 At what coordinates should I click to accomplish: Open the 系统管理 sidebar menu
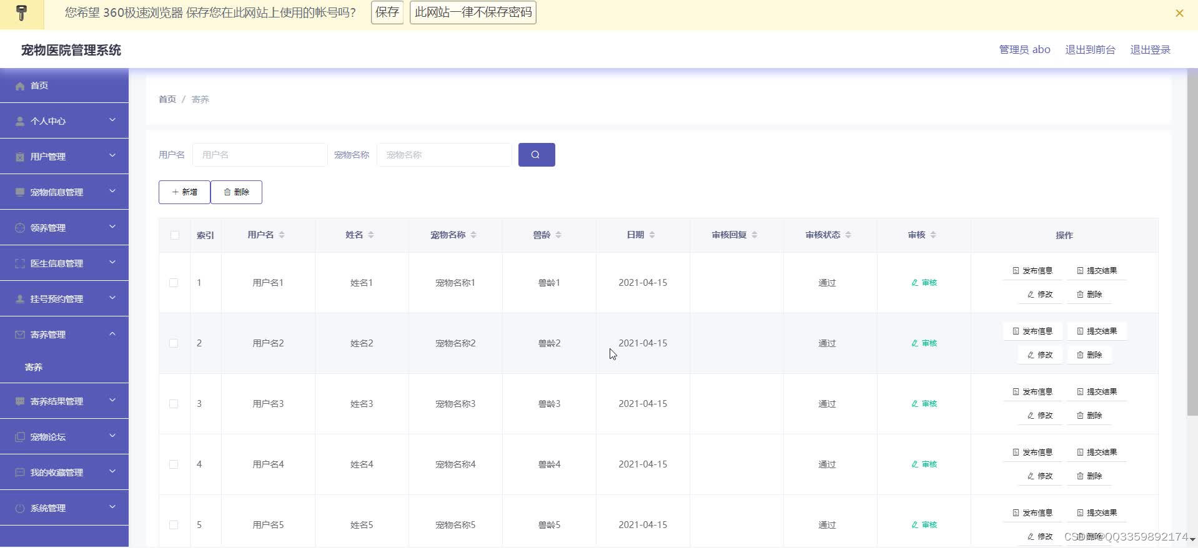pyautogui.click(x=64, y=508)
